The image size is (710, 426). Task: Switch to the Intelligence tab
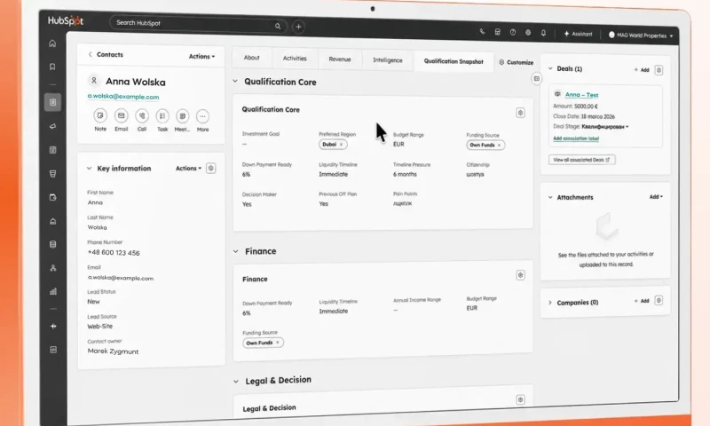pos(388,60)
